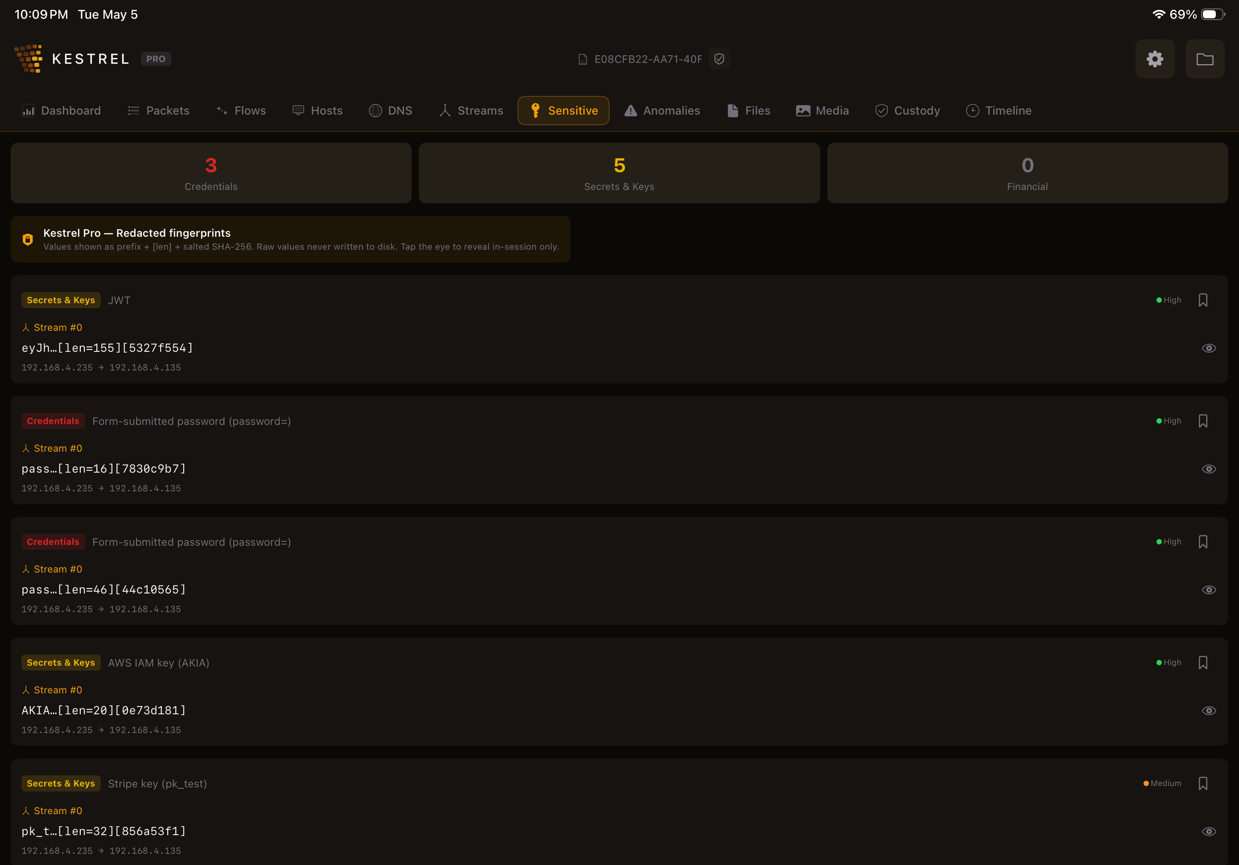Open the Streams tab
Image resolution: width=1239 pixels, height=865 pixels.
[x=471, y=111]
